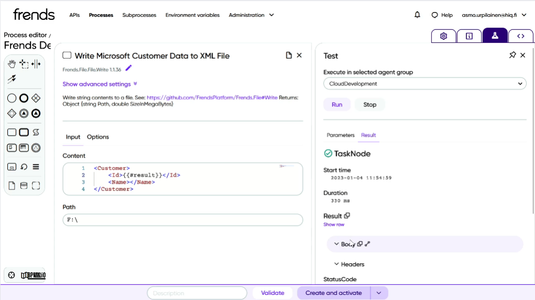Pick the thick-circle end event shape
The image size is (535, 300).
pos(24,98)
